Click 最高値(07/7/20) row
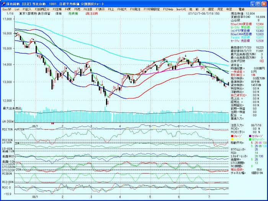The height and width of the screenshot is (201, 268). click(x=247, y=47)
